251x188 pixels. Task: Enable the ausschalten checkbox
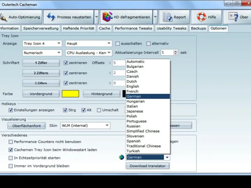pos(118,44)
